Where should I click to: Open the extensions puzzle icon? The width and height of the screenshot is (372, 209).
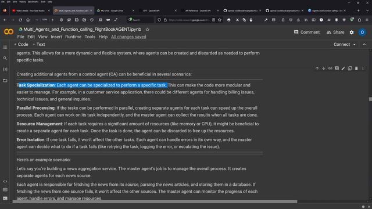click(x=359, y=20)
